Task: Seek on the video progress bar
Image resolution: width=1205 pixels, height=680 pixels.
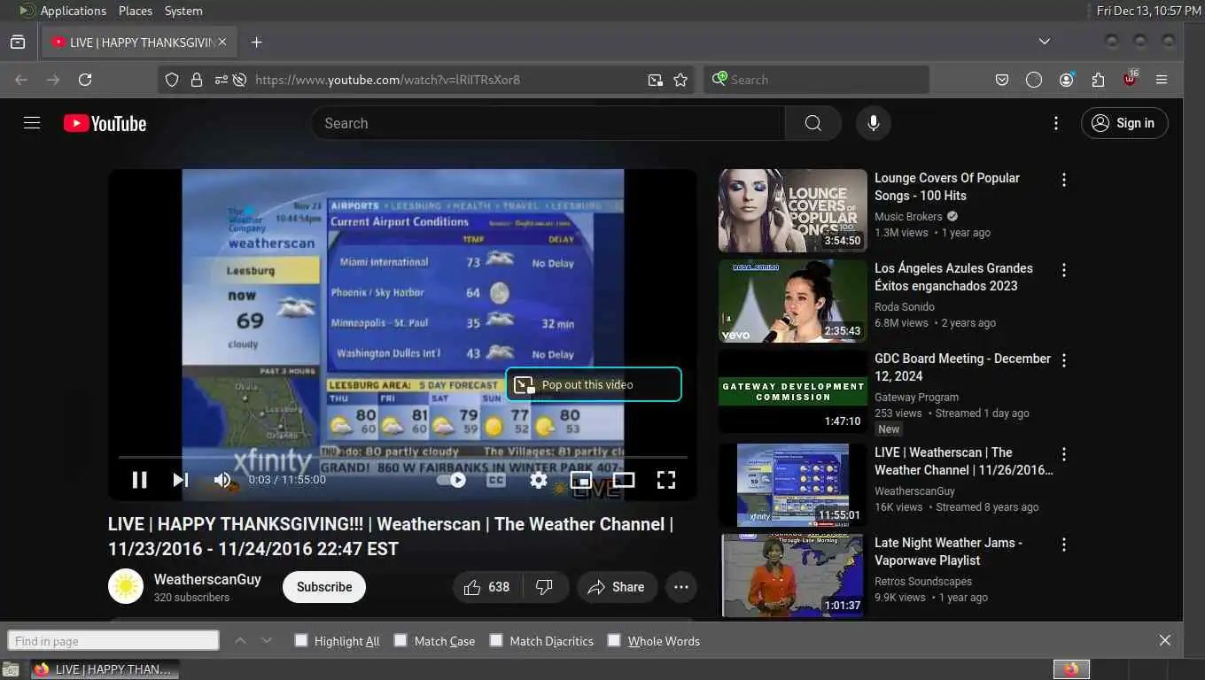Action: pos(403,458)
